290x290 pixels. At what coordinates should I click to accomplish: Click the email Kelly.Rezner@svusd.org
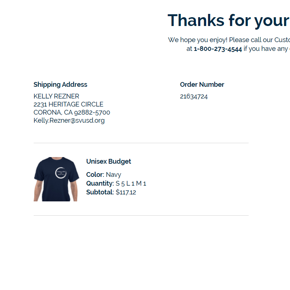click(x=69, y=120)
